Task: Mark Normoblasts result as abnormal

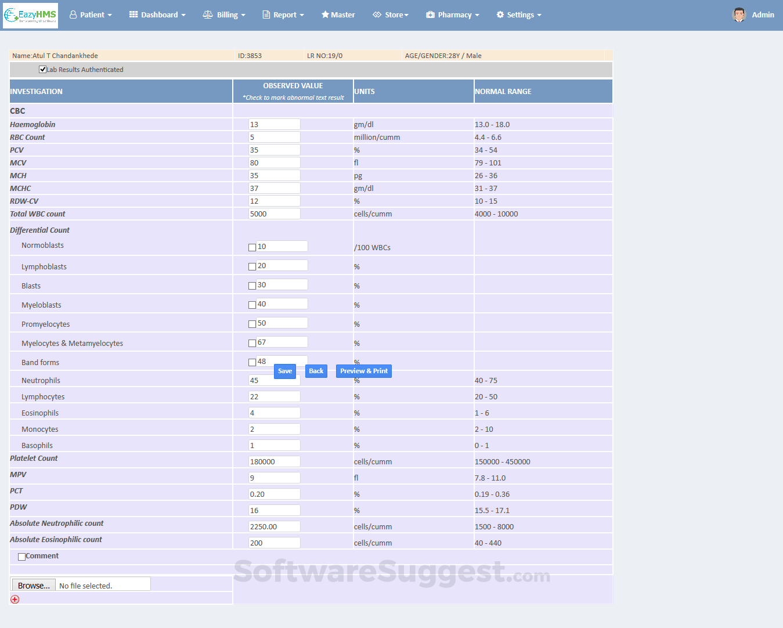Action: click(252, 247)
